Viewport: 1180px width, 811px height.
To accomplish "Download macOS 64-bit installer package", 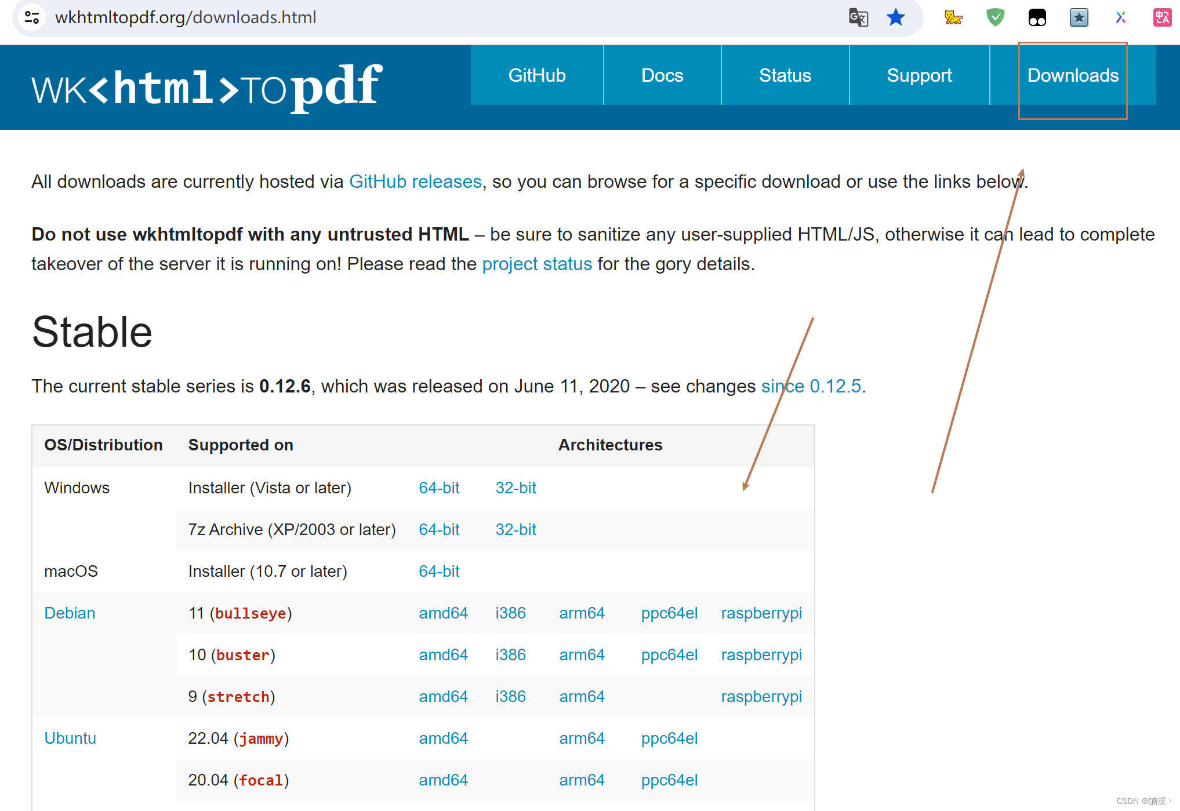I will click(x=439, y=571).
